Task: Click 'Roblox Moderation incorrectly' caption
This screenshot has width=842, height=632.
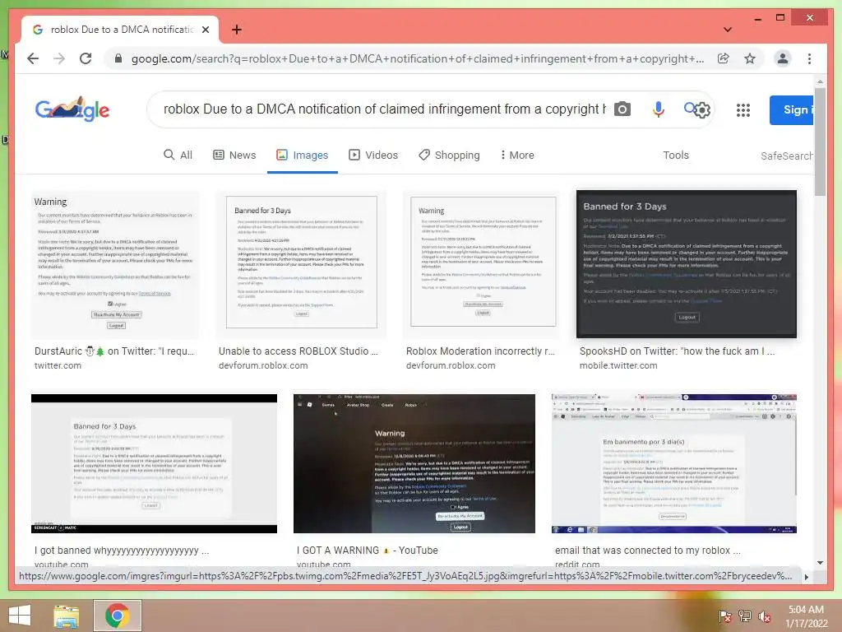Action: coord(480,351)
